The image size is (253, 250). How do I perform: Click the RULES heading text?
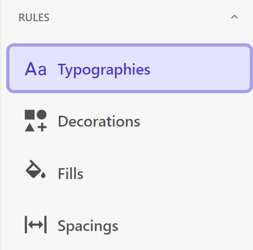(34, 18)
